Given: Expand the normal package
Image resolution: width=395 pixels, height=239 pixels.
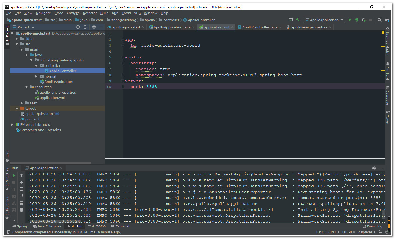Looking at the screenshot, I should (x=36, y=76).
